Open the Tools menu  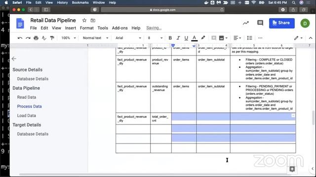coord(103,28)
